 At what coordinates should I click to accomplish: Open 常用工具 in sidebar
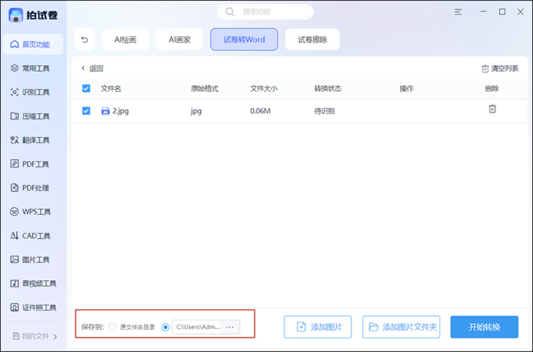click(33, 68)
